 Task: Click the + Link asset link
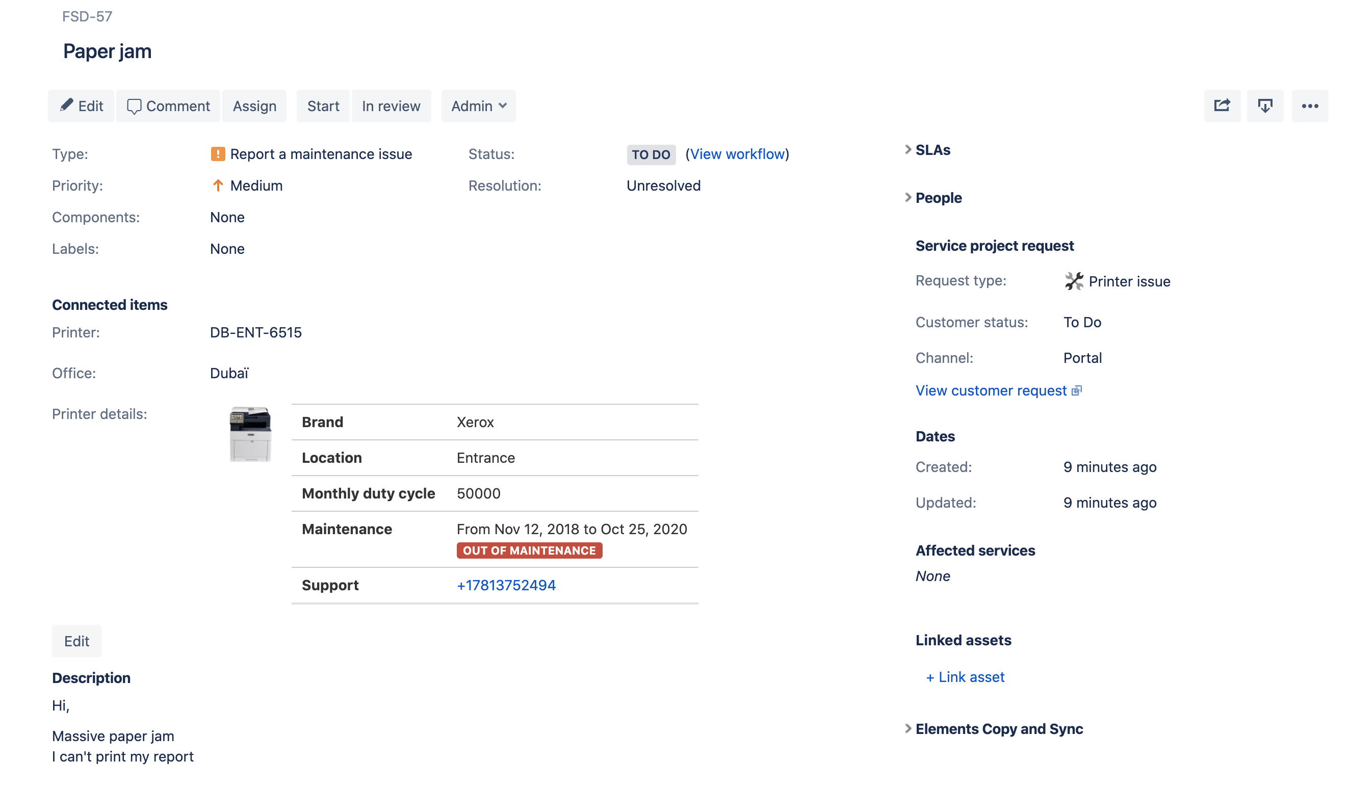[x=965, y=677]
